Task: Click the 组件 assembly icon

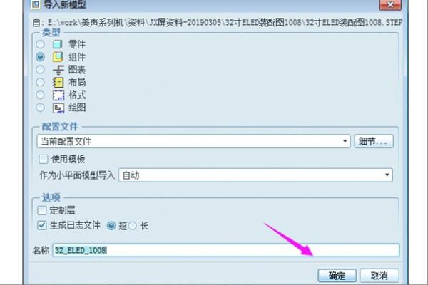Action: [x=58, y=57]
